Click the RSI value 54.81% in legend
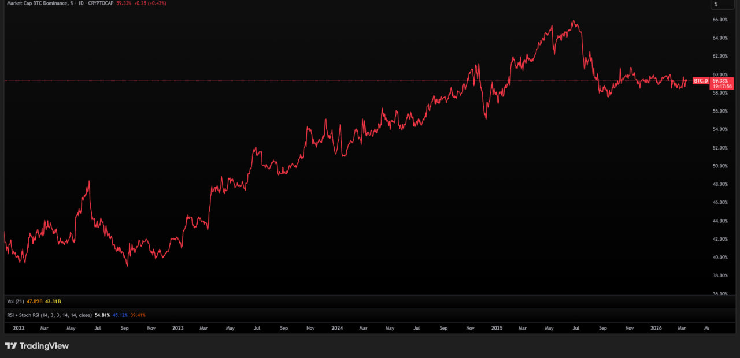This screenshot has width=740, height=358. click(x=103, y=315)
